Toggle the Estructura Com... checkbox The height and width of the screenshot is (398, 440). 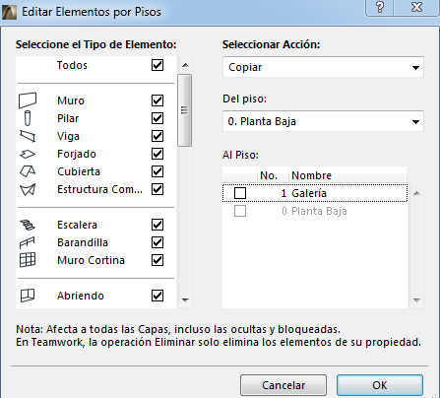click(x=157, y=189)
